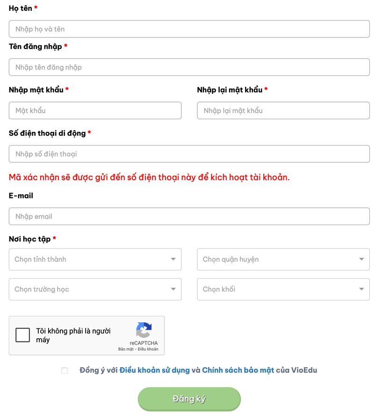Open the 'Chọn trường học' school selector

click(95, 289)
